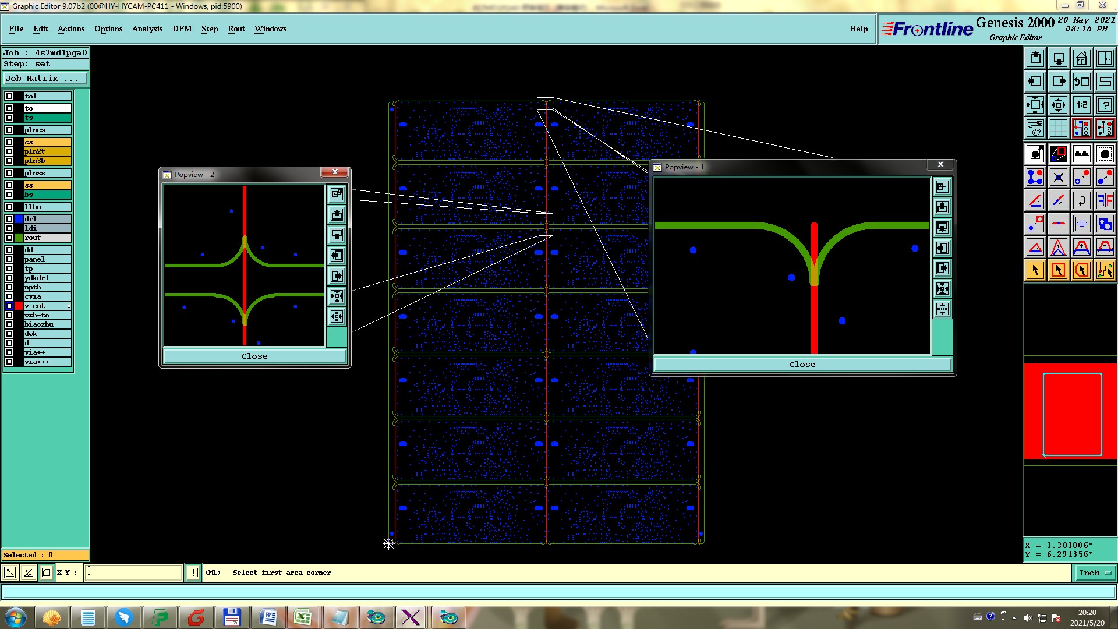Click the rotate feature tool icon
Image resolution: width=1118 pixels, height=629 pixels.
1081,200
